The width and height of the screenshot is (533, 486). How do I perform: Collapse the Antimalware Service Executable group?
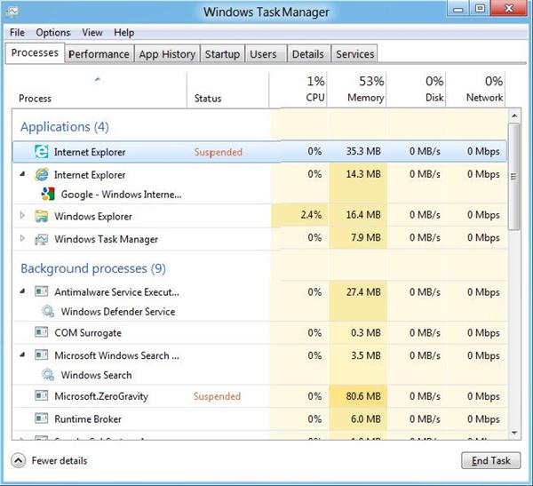coord(22,291)
